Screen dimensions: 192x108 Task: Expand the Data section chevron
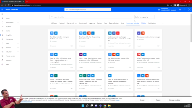(18, 43)
